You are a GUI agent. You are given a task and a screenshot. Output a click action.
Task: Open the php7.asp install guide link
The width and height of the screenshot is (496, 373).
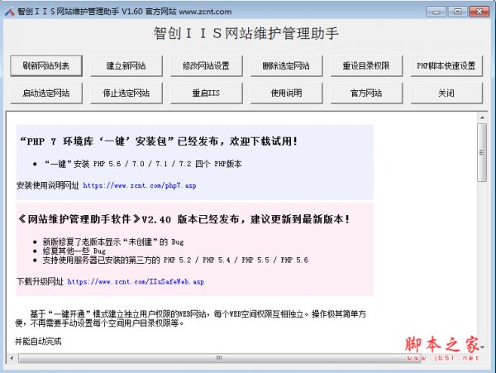coord(140,186)
